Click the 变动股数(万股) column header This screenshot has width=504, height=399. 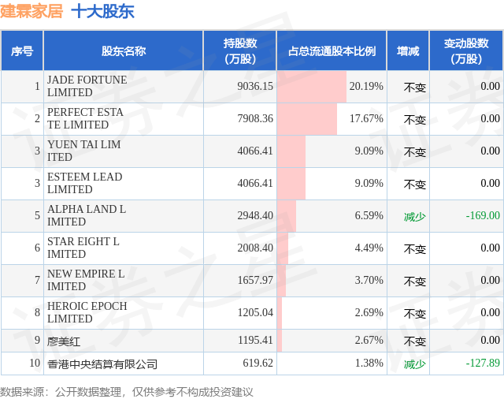(466, 50)
